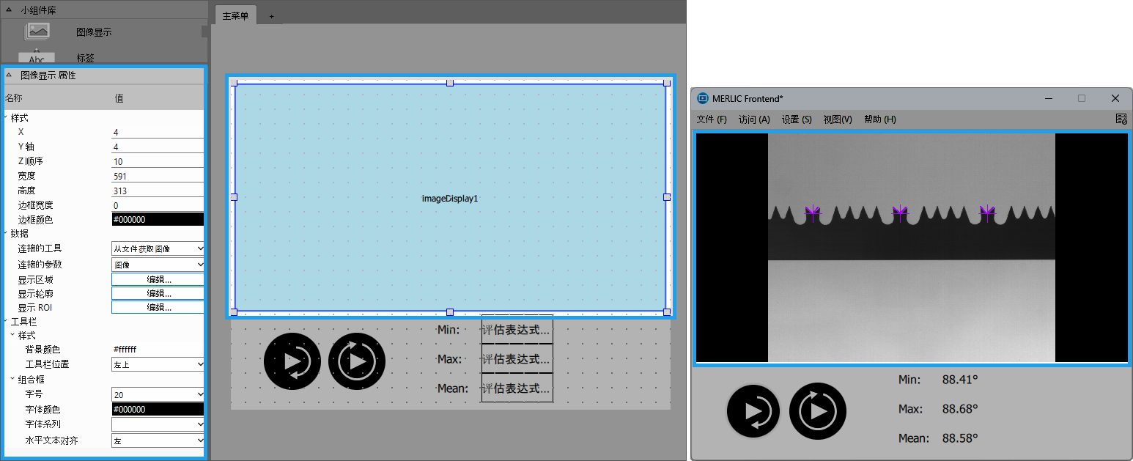The width and height of the screenshot is (1133, 461).
Task: Select the 图像显示 widget icon in the library
Action: 37,32
